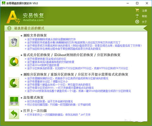
Task: Select 高级模式恢复 mode heading
Action: (x=33, y=97)
